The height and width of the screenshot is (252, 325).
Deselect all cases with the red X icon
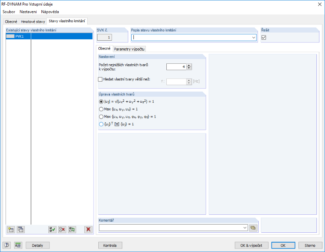pyautogui.click(x=62, y=229)
